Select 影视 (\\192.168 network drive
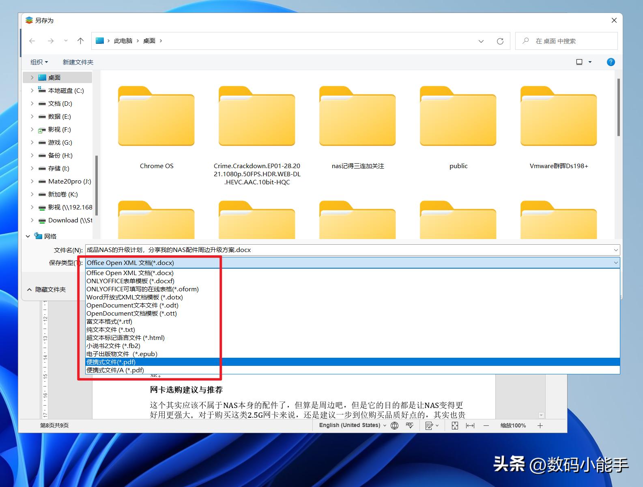This screenshot has height=487, width=643. coord(65,207)
